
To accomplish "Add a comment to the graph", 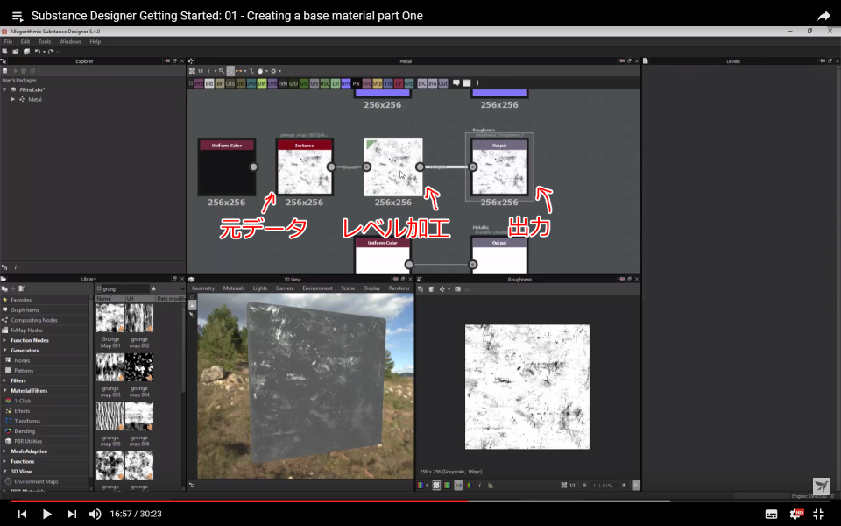I will tap(456, 82).
